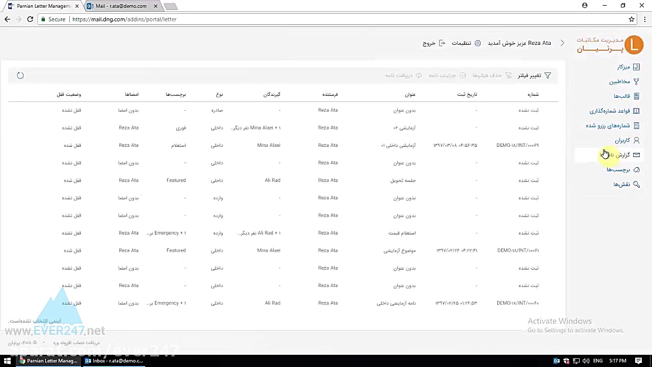Select the قواعد شماره‌گذاری numbering rules icon
Image resolution: width=652 pixels, height=367 pixels.
(x=636, y=111)
